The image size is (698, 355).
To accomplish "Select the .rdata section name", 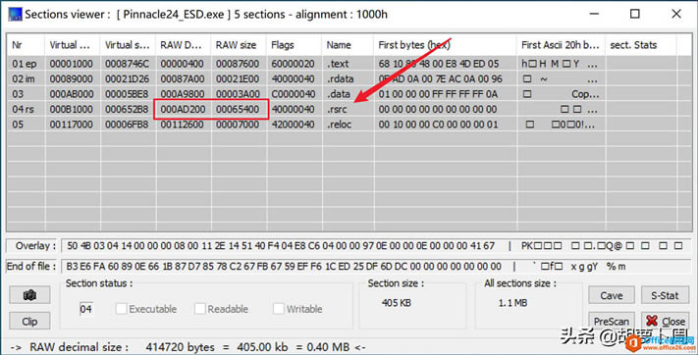I will point(340,78).
